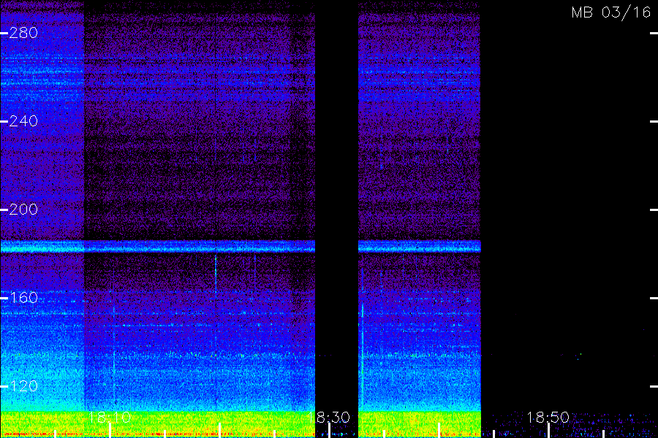Click the 280 frequency axis label
The image size is (658, 438).
point(23,33)
